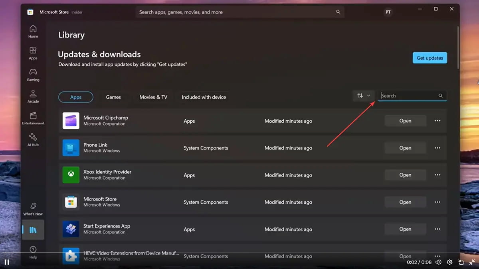Go to the Apps section from sidebar
This screenshot has width=479, height=269.
(33, 53)
